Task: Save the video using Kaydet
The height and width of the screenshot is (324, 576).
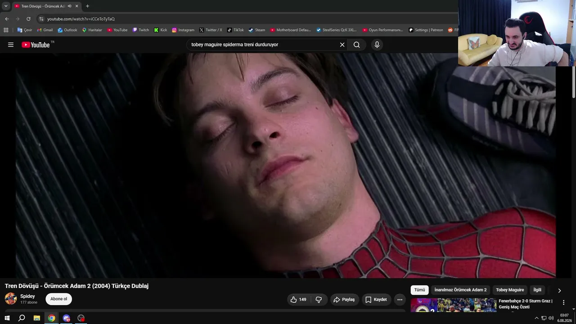Action: [376, 299]
